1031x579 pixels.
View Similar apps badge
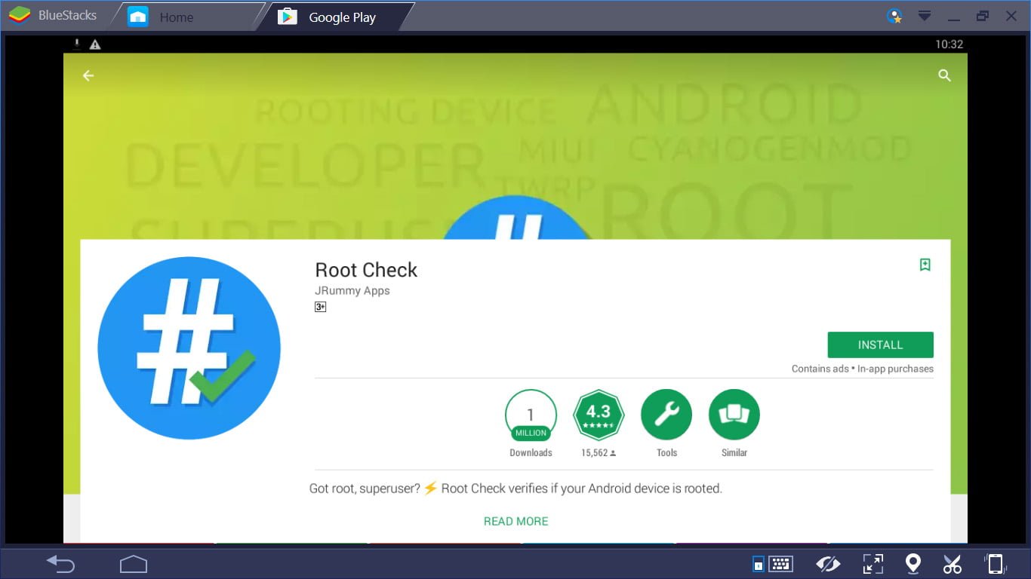[x=734, y=415]
